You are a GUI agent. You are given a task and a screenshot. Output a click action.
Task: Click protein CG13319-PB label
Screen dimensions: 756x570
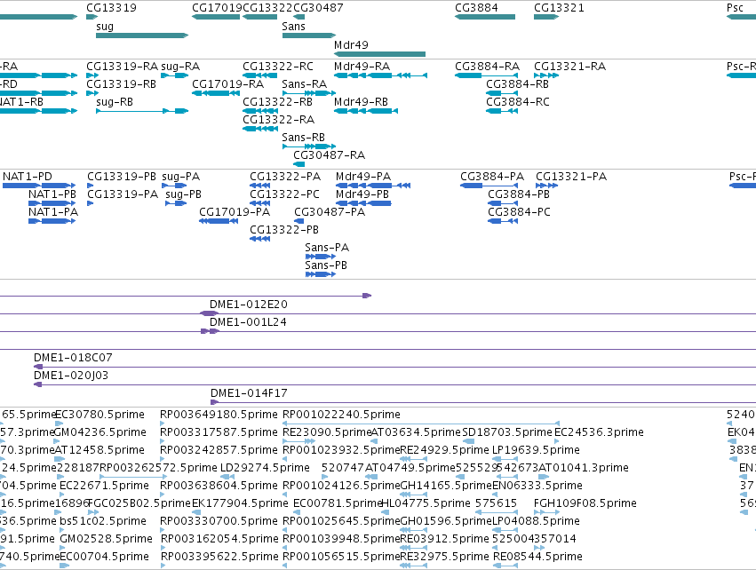122,177
